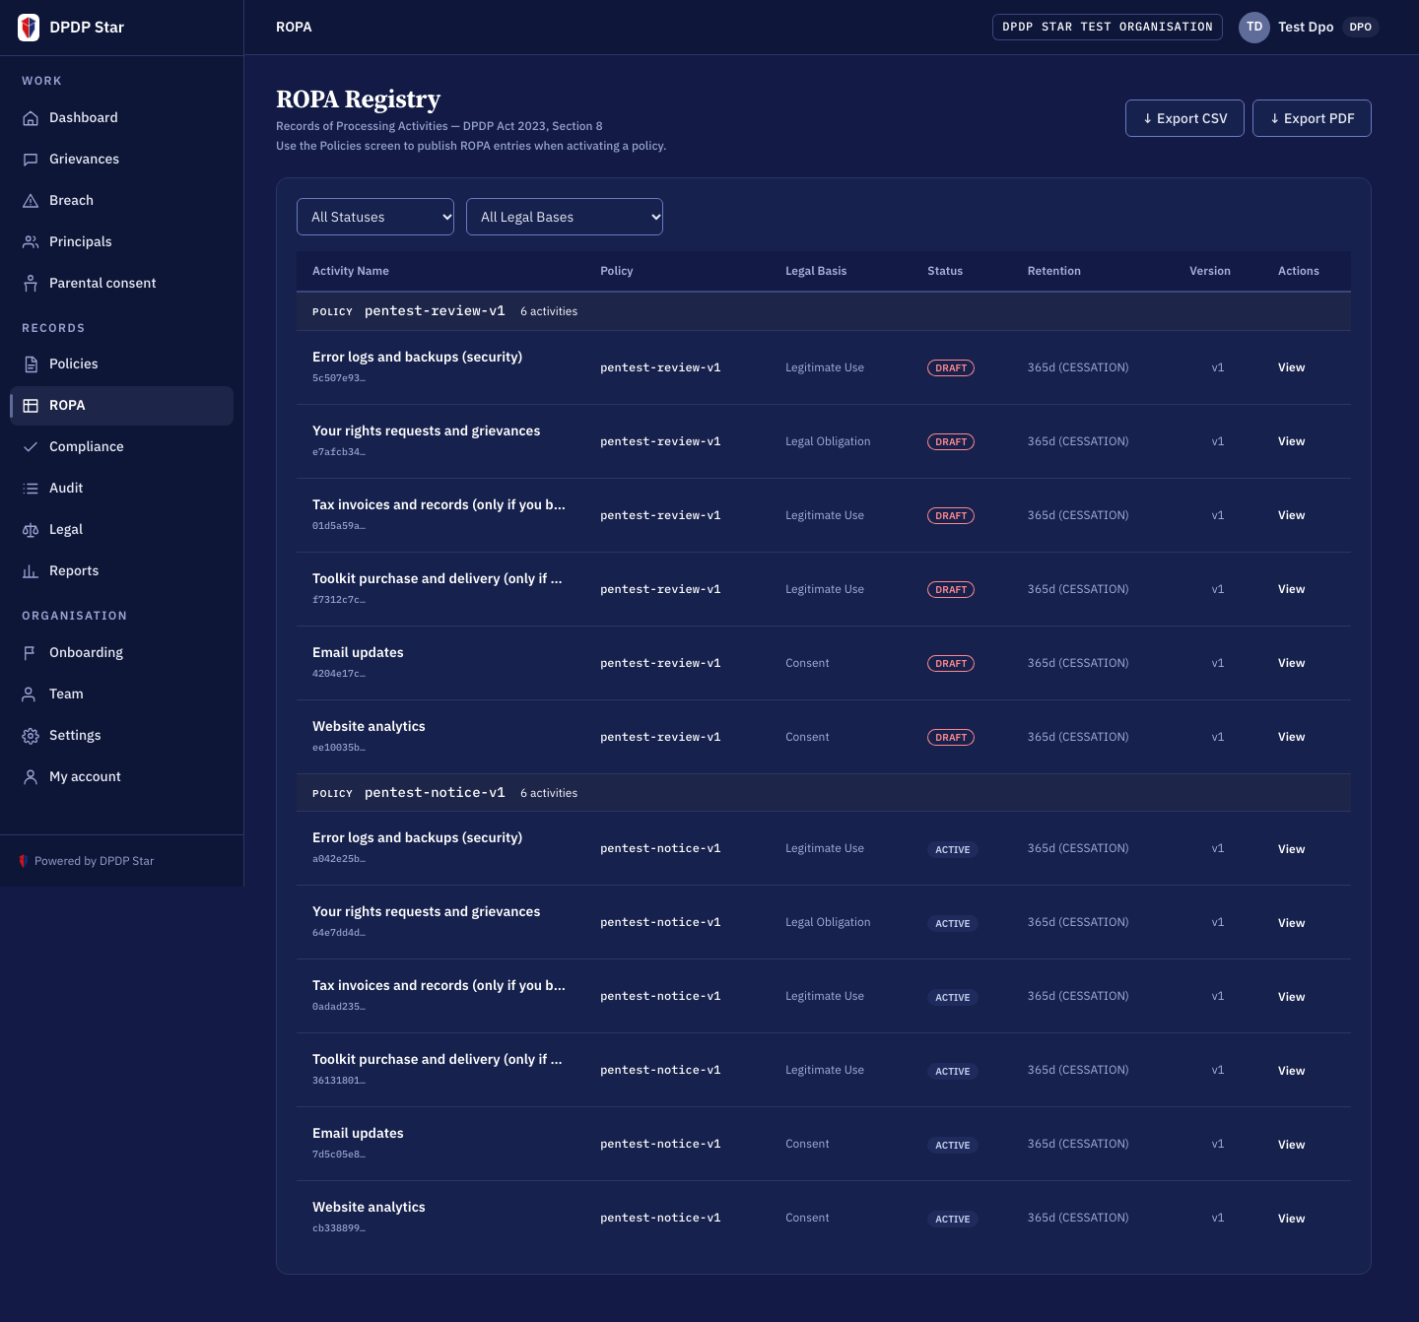This screenshot has height=1322, width=1419.
Task: Click the Principals people icon
Action: [x=31, y=242]
